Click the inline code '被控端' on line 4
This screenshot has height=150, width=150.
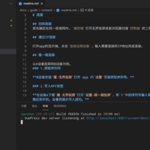click(79, 28)
